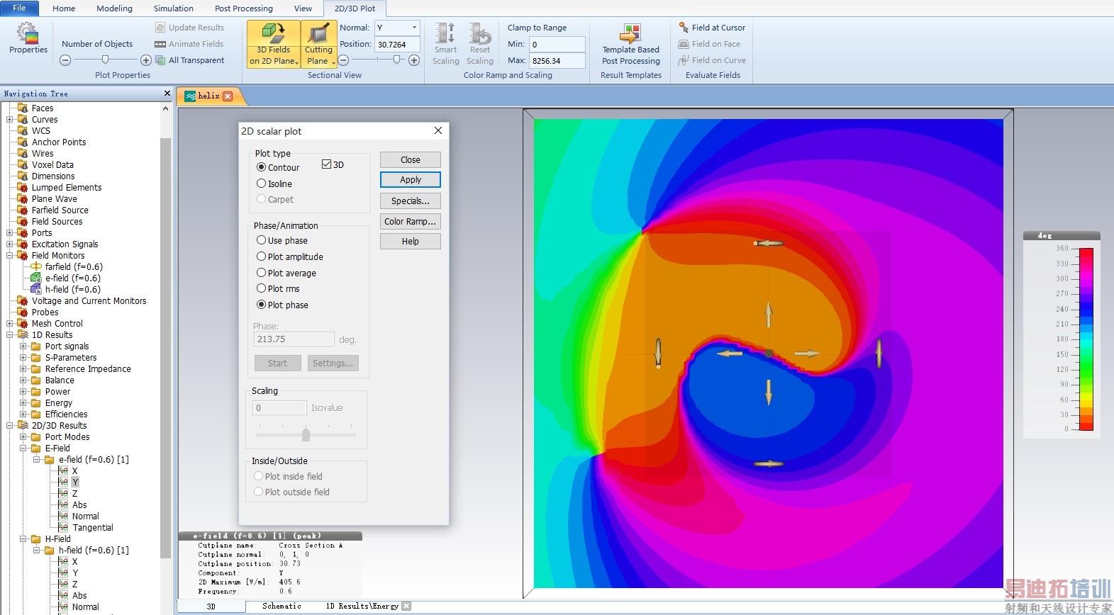Image resolution: width=1114 pixels, height=615 pixels.
Task: Choose the Plot amplitude option
Action: point(262,256)
